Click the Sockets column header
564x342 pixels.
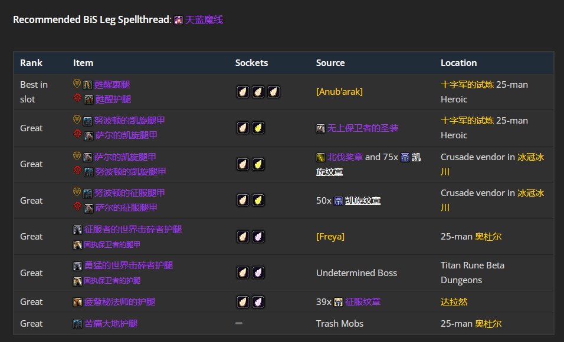tap(251, 63)
